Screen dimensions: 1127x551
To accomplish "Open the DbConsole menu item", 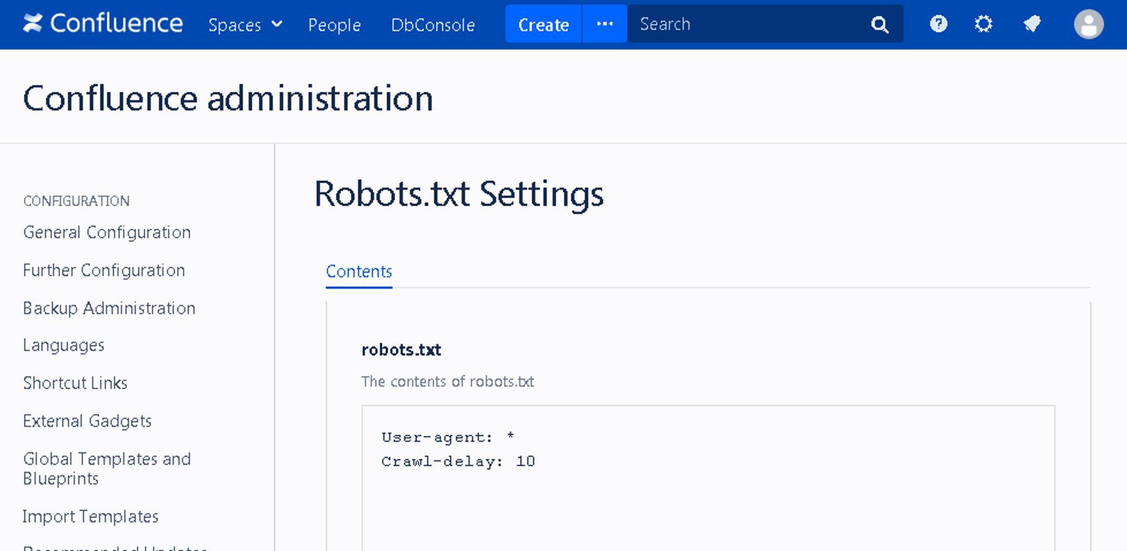I will coord(433,24).
